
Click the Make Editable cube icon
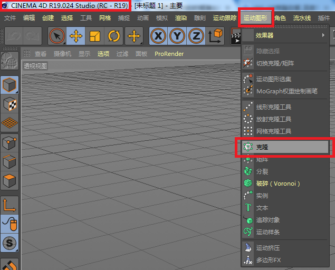click(x=9, y=85)
